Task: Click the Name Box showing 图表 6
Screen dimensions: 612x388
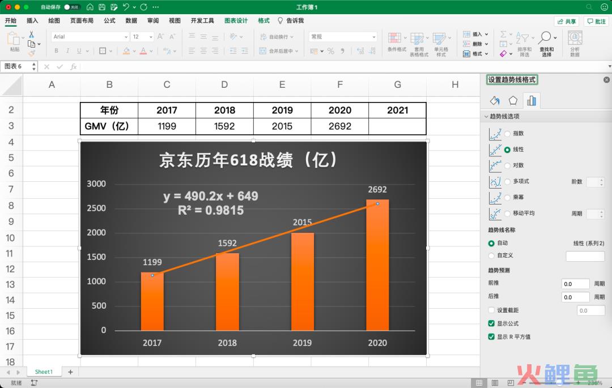Action: pos(16,66)
